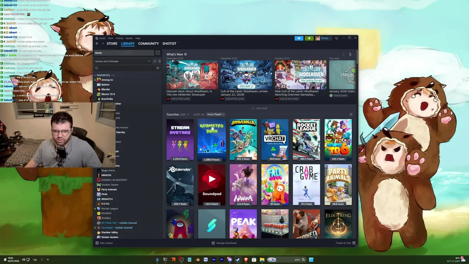The image size is (469, 264).
Task: Show hidden icons in system tray
Action: pyautogui.click(x=48, y=260)
